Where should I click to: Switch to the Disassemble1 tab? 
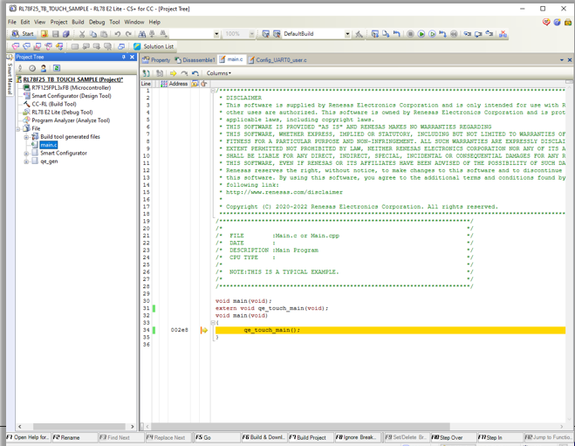coord(195,60)
